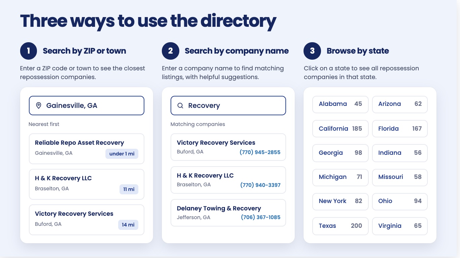Click the Search by ZIP or town heading
460x258 pixels.
84,51
